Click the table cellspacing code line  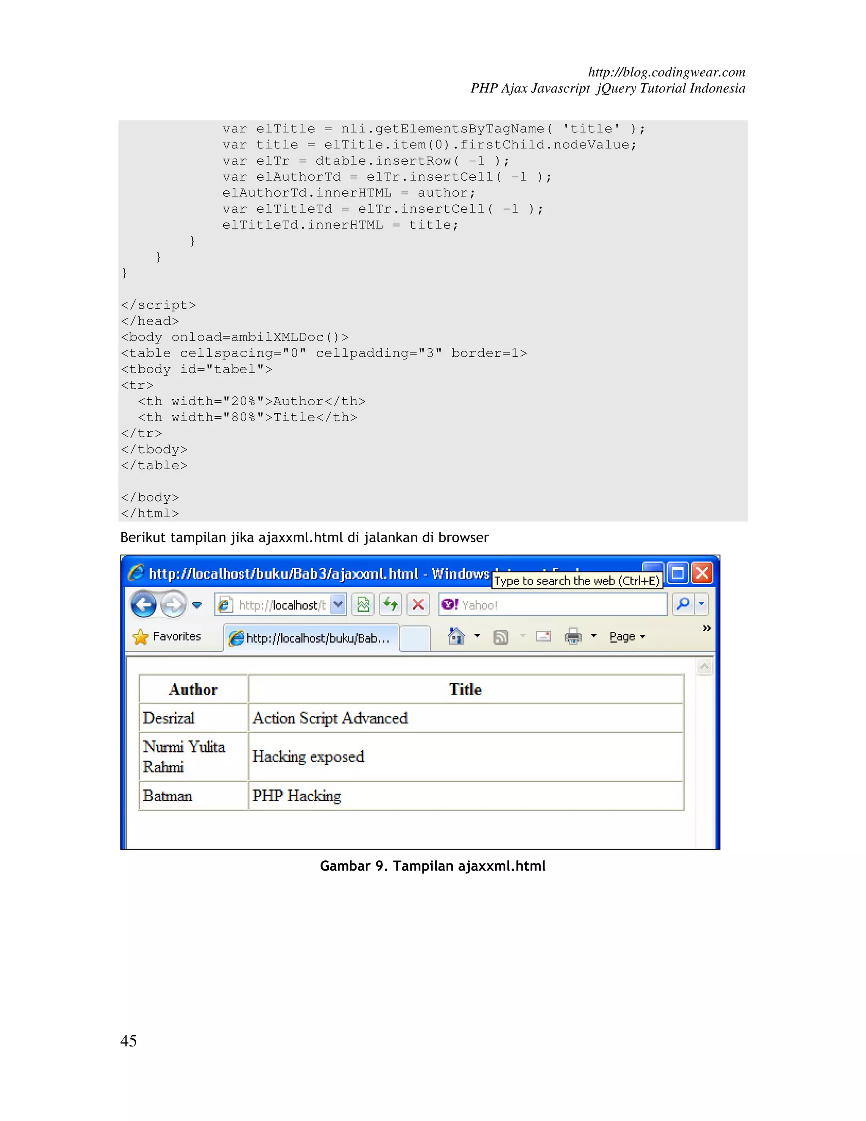tap(324, 353)
